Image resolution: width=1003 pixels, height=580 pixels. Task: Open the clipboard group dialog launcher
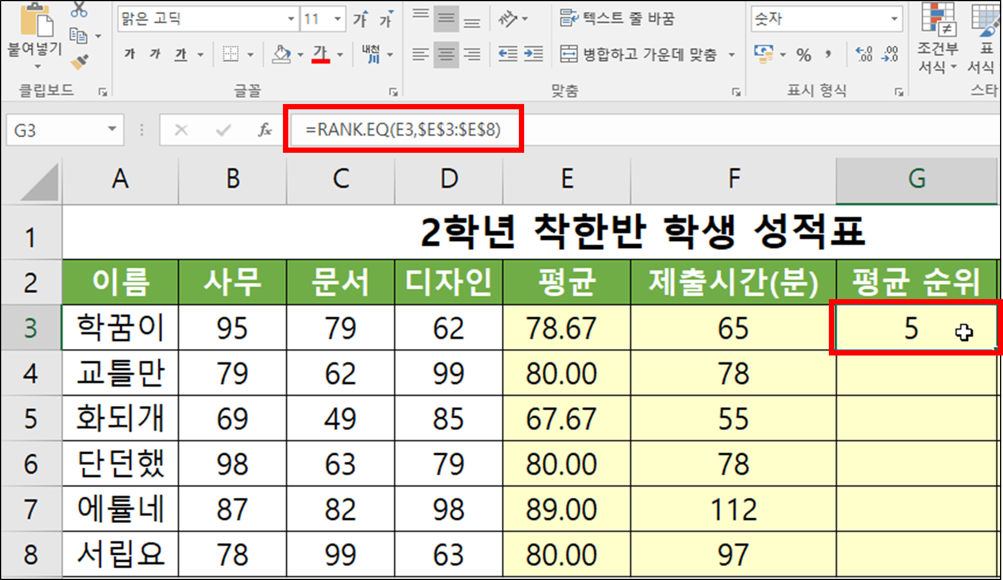pos(103,92)
